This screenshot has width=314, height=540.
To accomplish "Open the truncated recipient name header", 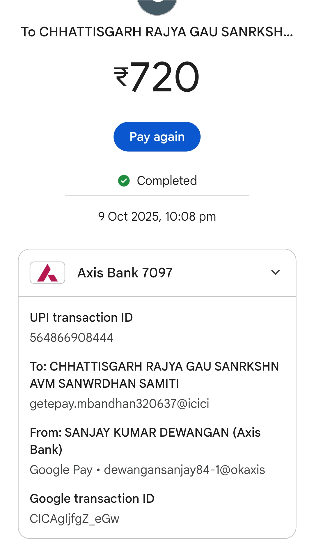I will pos(157,32).
